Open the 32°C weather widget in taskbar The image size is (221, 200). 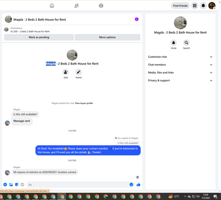pos(174,196)
